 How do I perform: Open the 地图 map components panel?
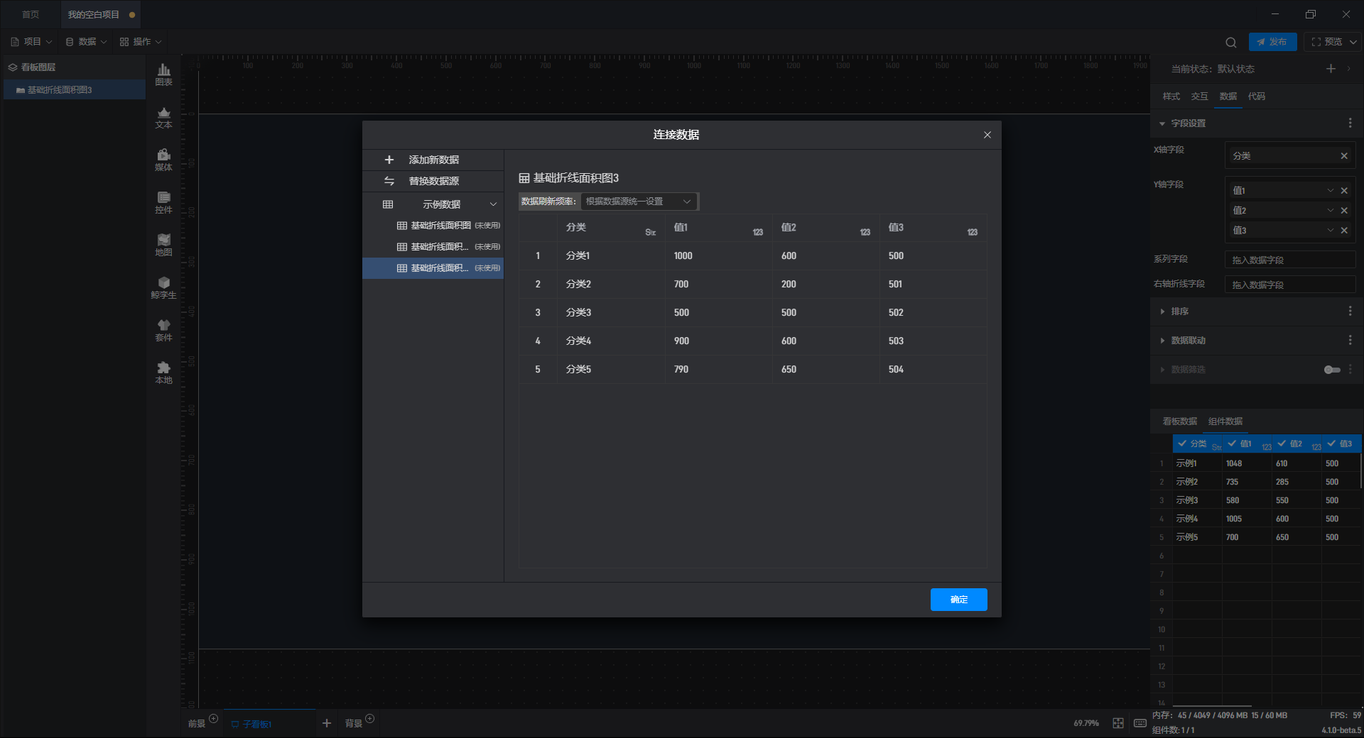[163, 245]
